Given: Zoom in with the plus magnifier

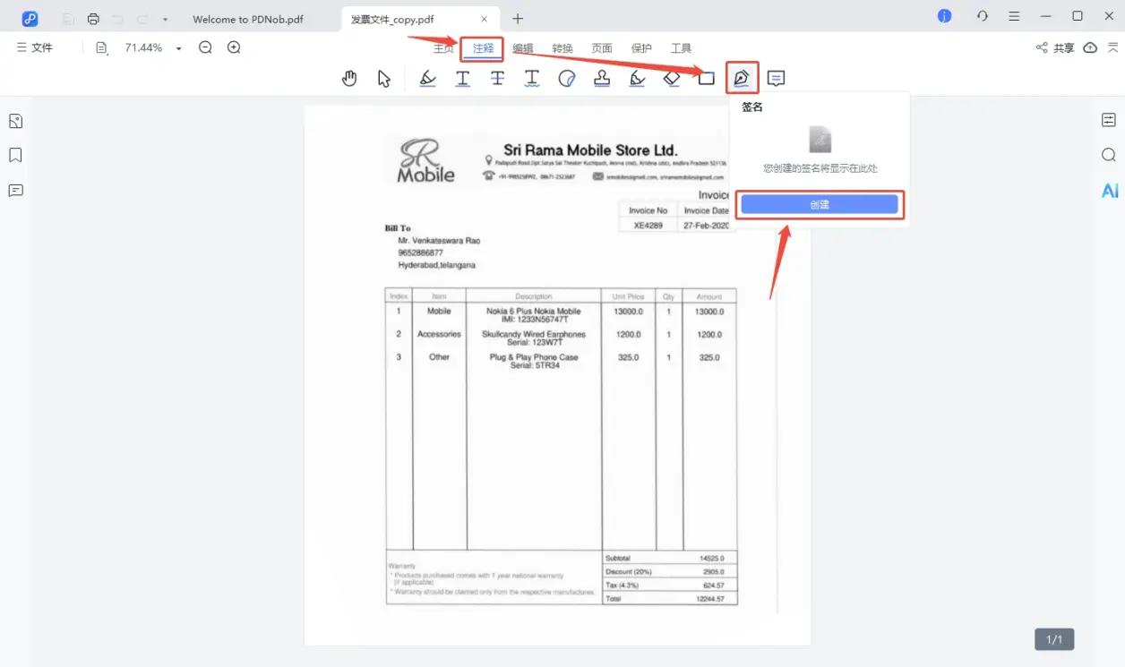Looking at the screenshot, I should point(234,47).
